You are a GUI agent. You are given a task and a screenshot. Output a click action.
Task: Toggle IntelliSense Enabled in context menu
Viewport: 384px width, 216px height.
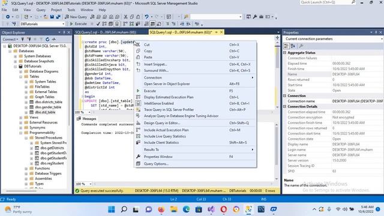(x=195, y=103)
